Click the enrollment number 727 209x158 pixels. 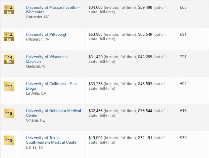[x=183, y=57]
